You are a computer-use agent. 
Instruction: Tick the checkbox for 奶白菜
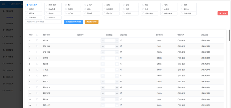click(37, 40)
